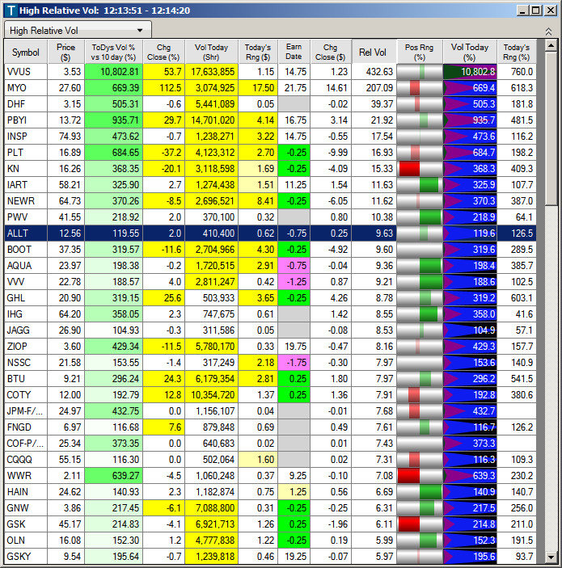Screen dimensions: 562x568
Task: Click COTY's 10,354,720 volume cell
Action: (x=212, y=395)
